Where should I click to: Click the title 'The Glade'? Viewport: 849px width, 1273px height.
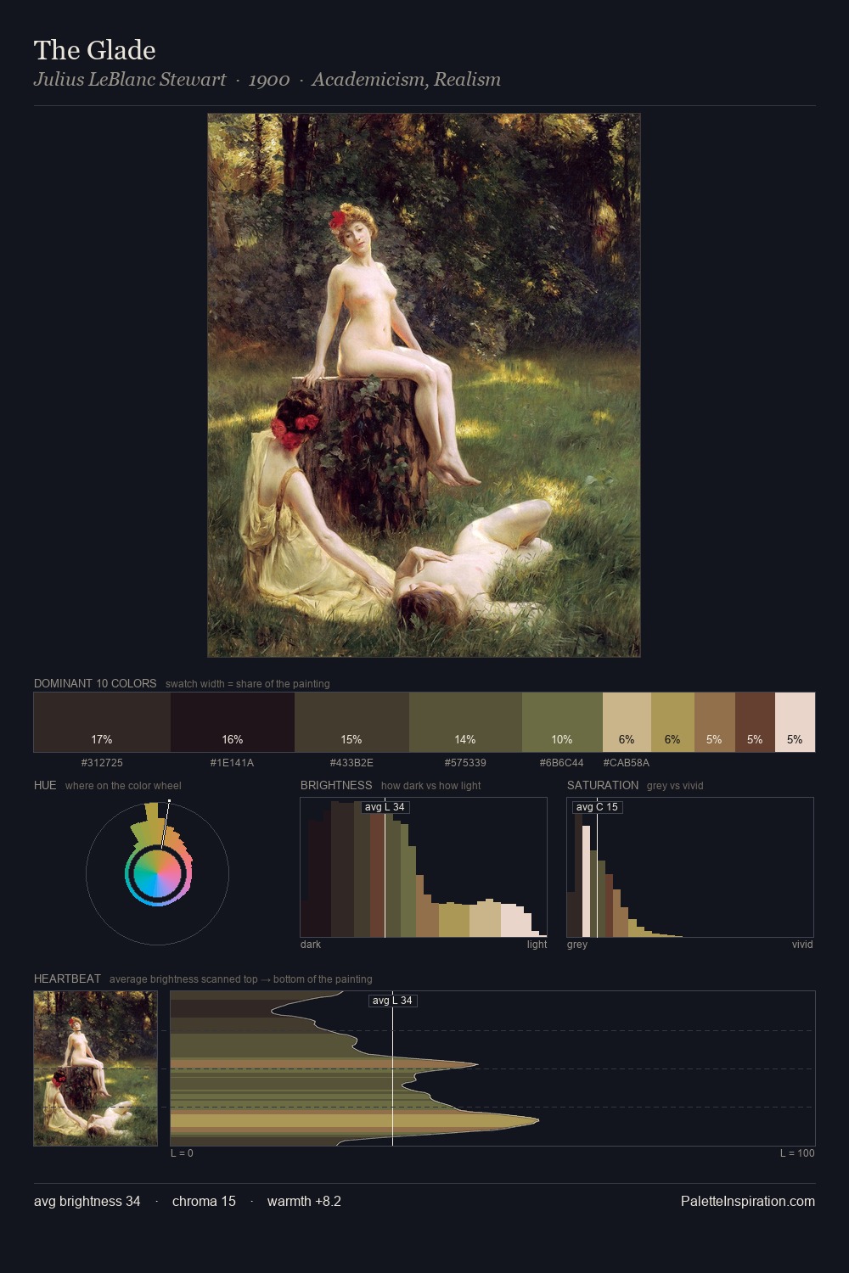coord(94,50)
